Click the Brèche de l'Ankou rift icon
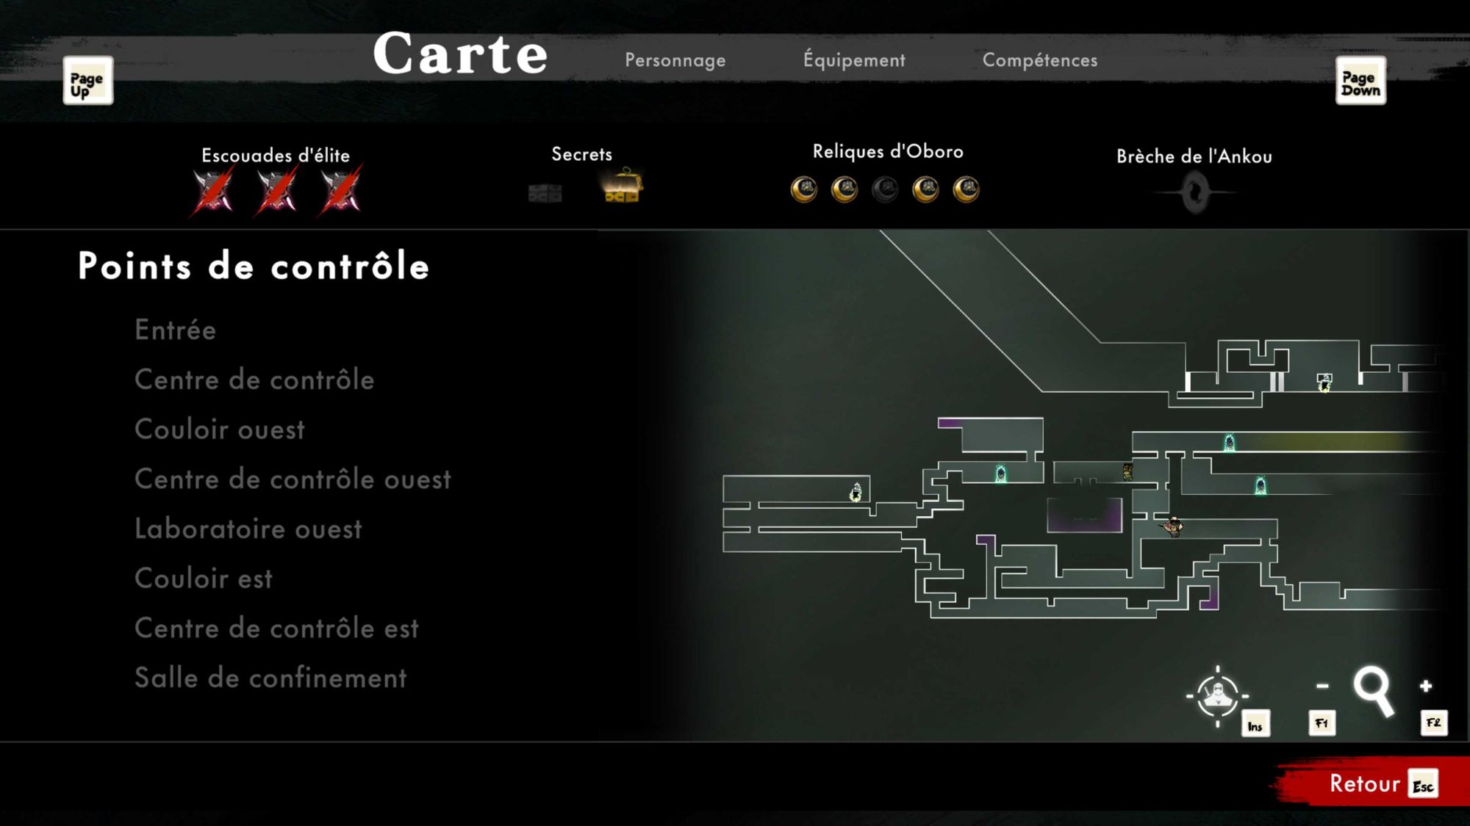The image size is (1470, 826). click(x=1195, y=193)
